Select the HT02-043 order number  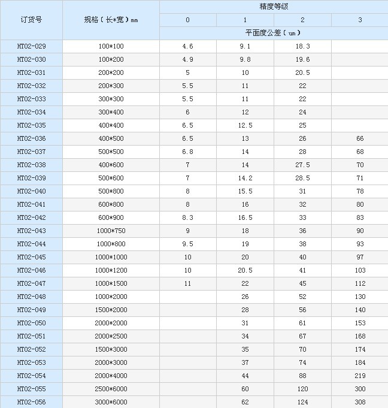(31, 231)
